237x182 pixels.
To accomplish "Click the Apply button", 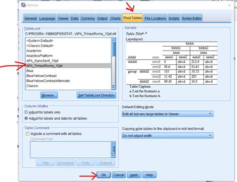I will pyautogui.click(x=134, y=175).
